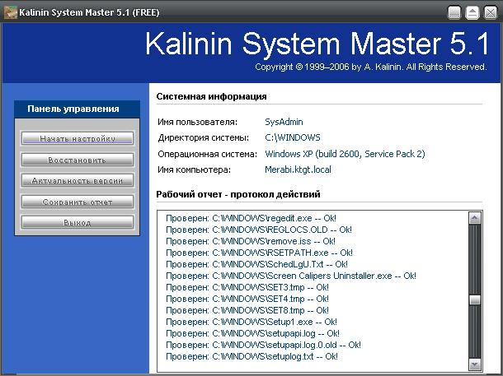Select the REGLOCS.OLD log line

[x=259, y=230]
